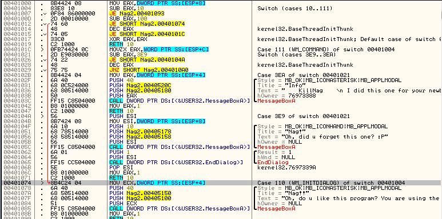This screenshot has height=219, width=442.
Task: Click the jump marker arrow at 0040104A
Action: point(41,116)
